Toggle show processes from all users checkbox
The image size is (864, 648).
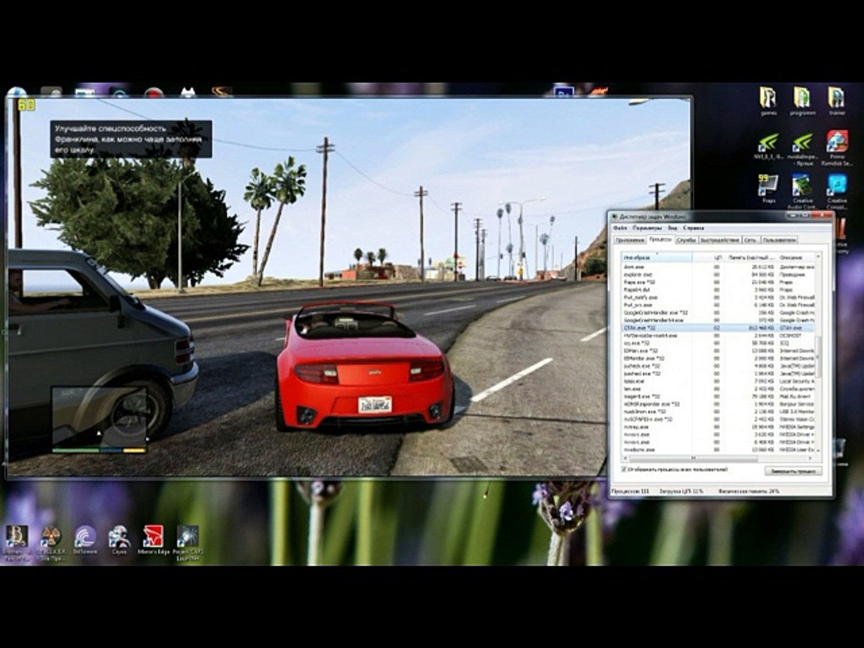pos(624,469)
